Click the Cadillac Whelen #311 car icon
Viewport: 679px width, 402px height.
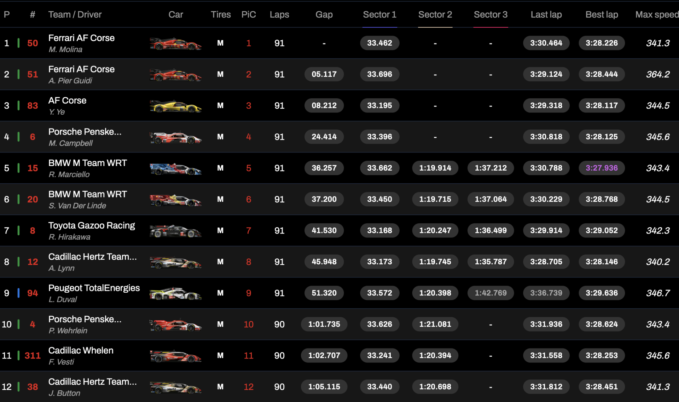pos(175,356)
